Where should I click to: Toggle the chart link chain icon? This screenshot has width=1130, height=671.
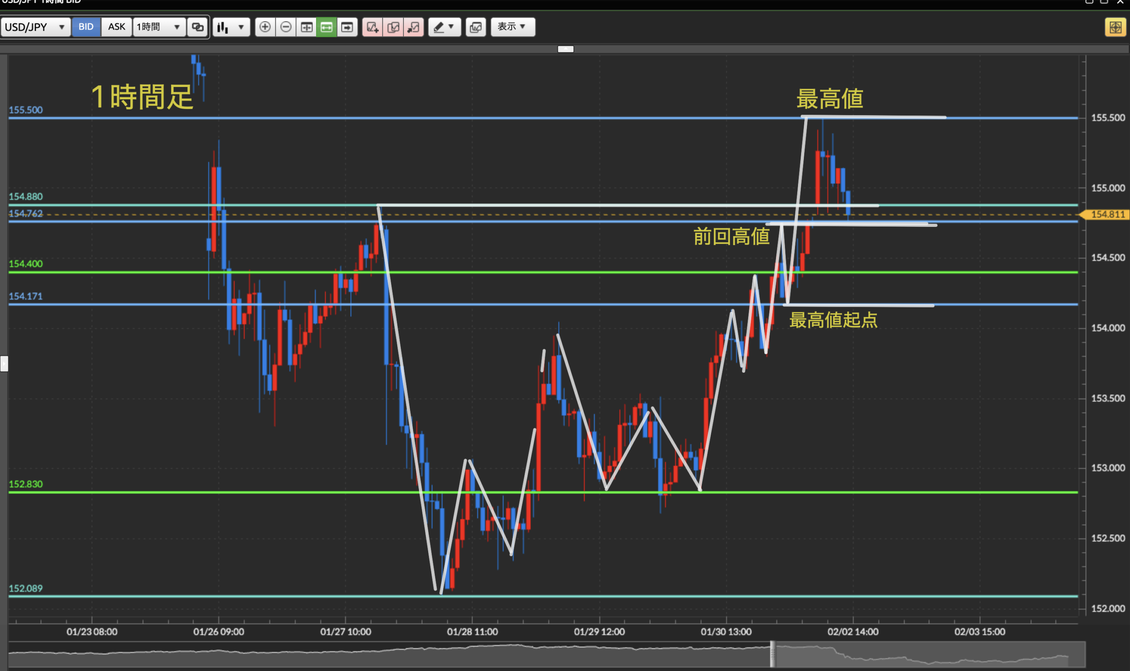(x=197, y=27)
